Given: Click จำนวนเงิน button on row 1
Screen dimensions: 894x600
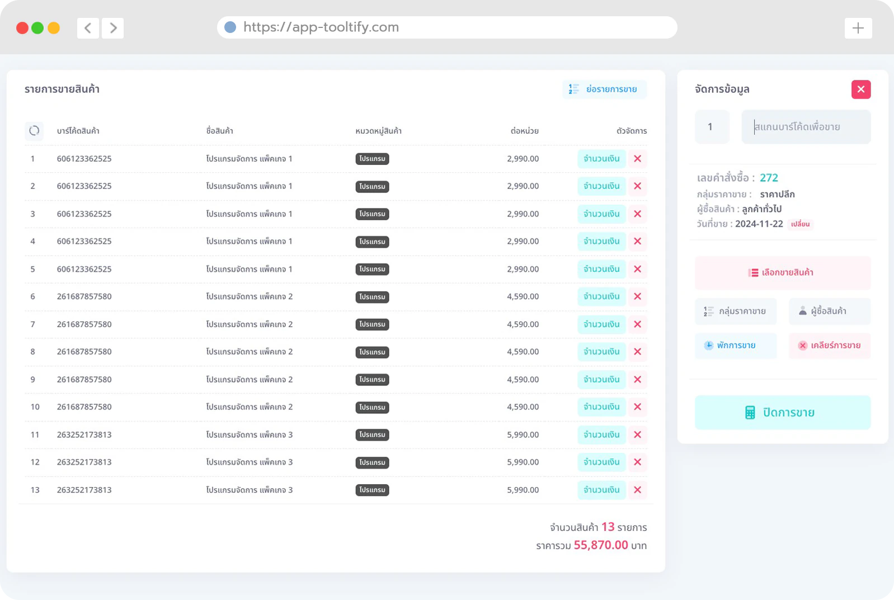Looking at the screenshot, I should (x=601, y=159).
